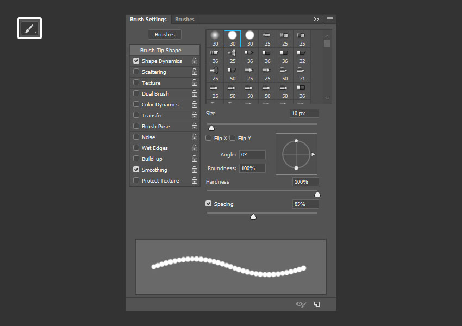Open the Transfer options label
The image size is (462, 326).
coord(152,115)
